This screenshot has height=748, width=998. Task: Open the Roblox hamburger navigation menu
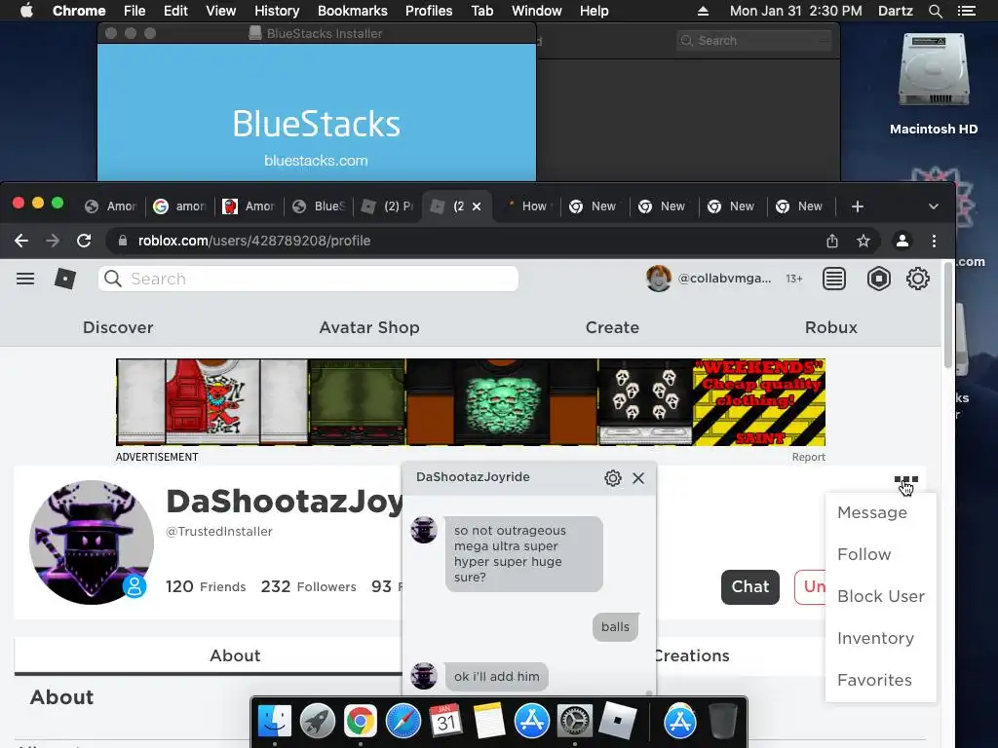[x=25, y=279]
